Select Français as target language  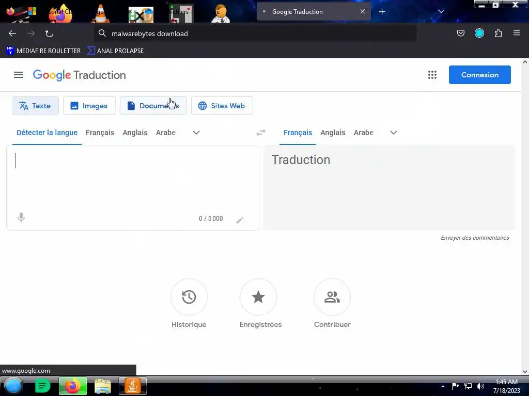pyautogui.click(x=298, y=133)
